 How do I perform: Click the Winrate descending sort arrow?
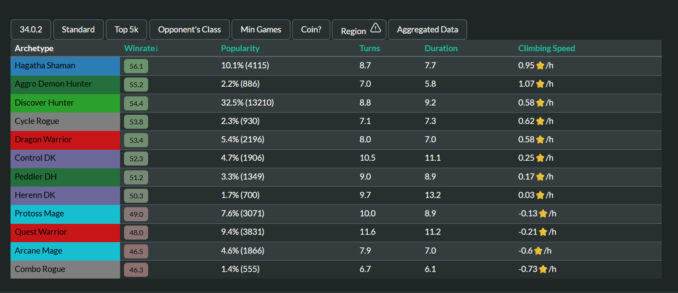tap(156, 49)
